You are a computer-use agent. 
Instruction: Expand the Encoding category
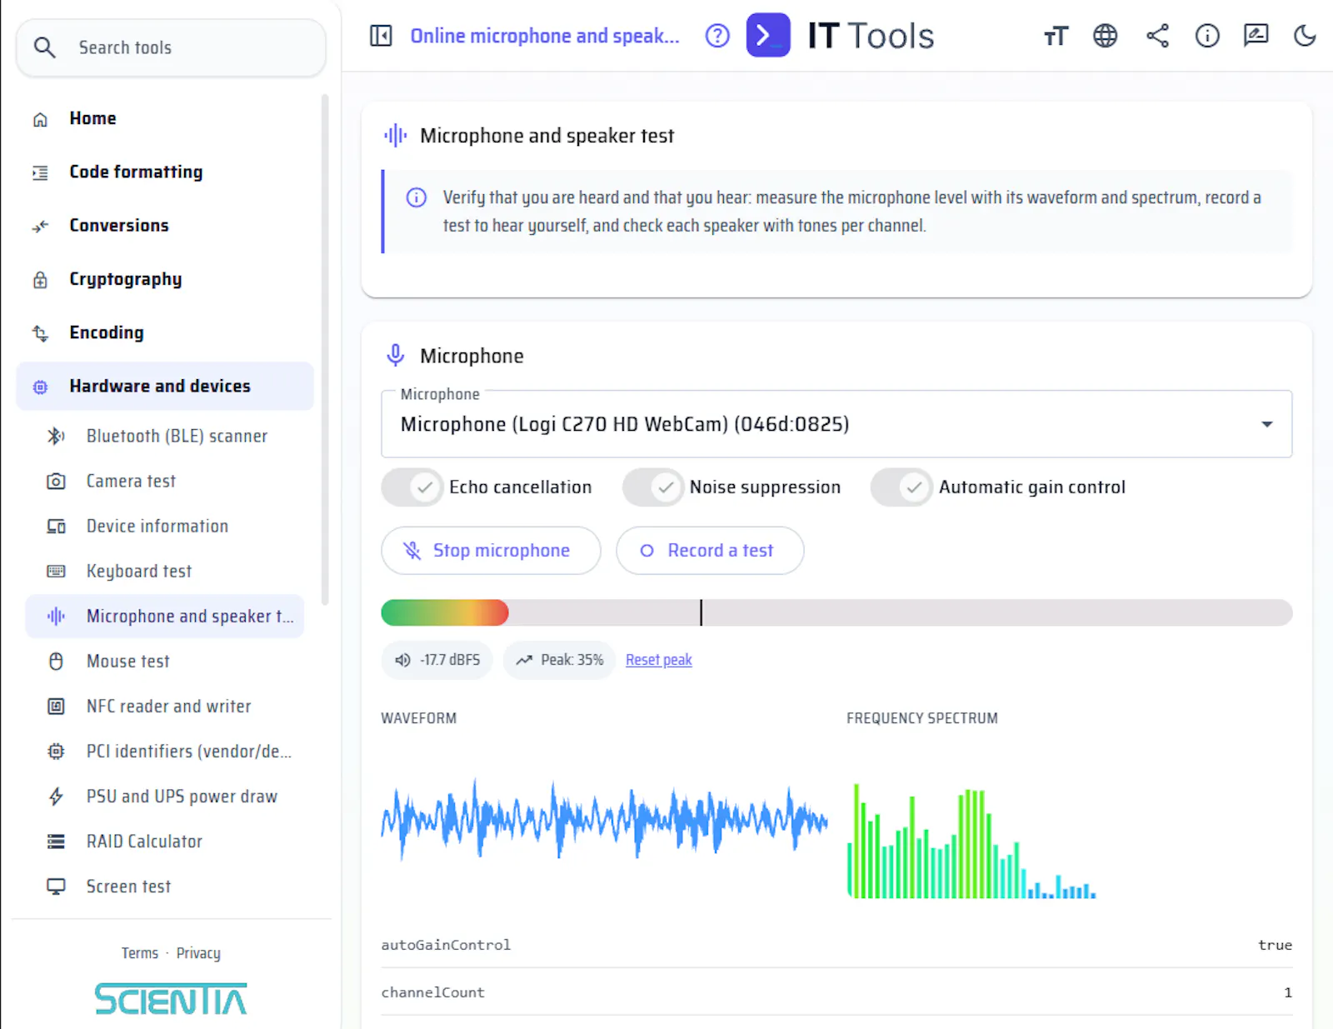pos(165,332)
